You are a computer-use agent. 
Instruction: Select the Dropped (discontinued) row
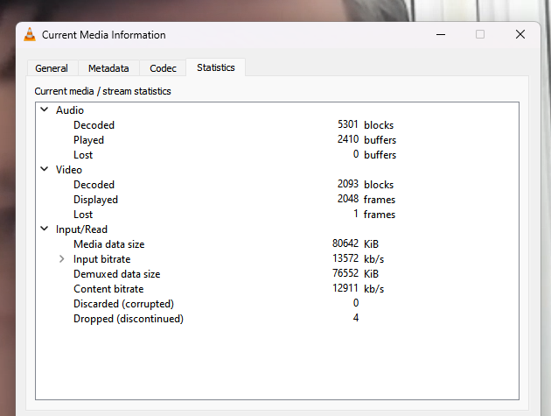tap(128, 319)
